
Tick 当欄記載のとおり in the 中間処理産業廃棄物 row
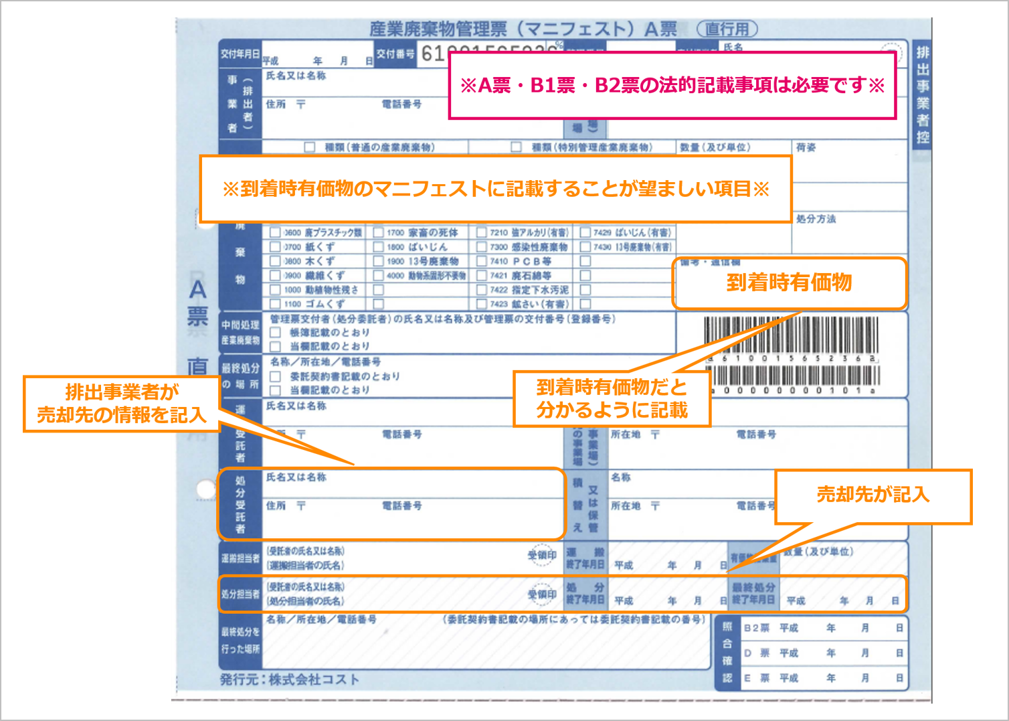[275, 346]
